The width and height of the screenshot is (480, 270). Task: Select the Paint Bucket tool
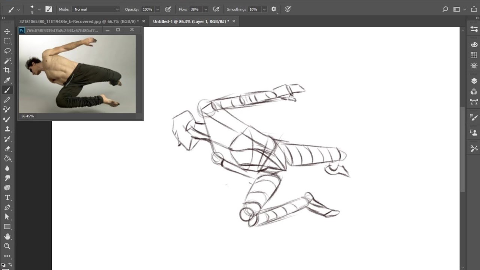click(x=7, y=158)
